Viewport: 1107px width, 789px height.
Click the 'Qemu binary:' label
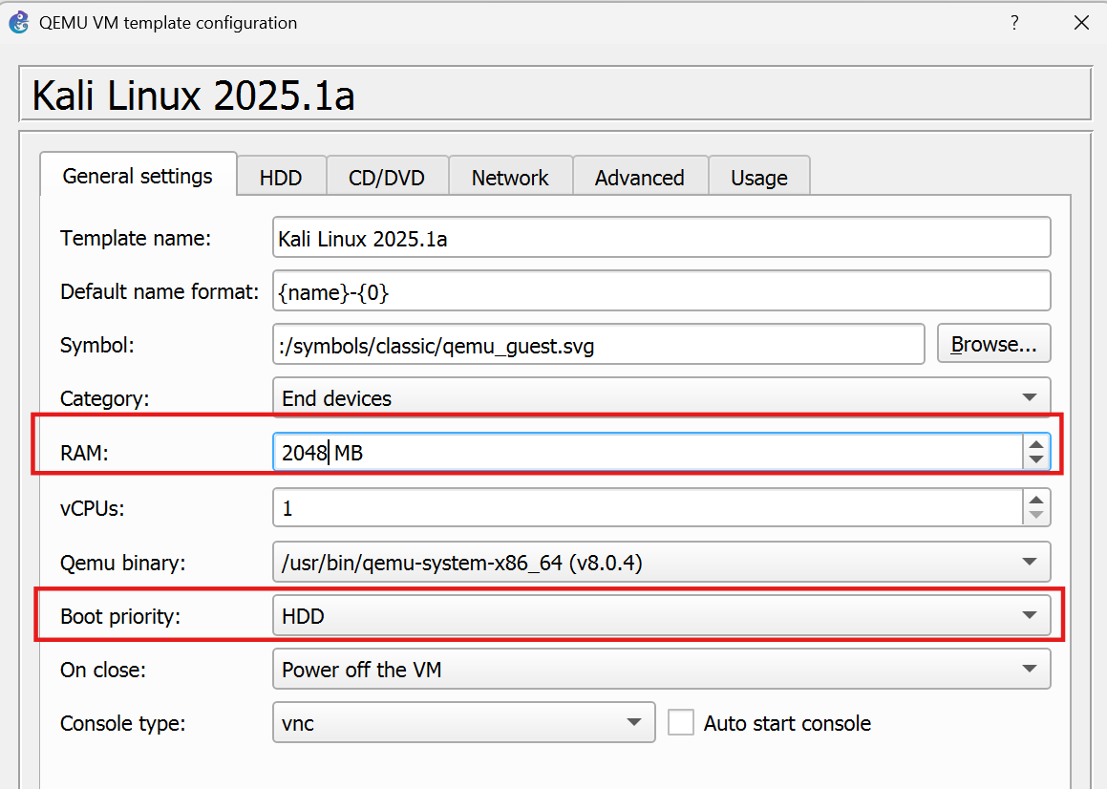pyautogui.click(x=123, y=563)
